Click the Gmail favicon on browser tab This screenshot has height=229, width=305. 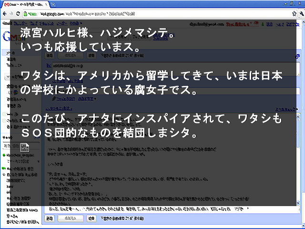(4, 4)
